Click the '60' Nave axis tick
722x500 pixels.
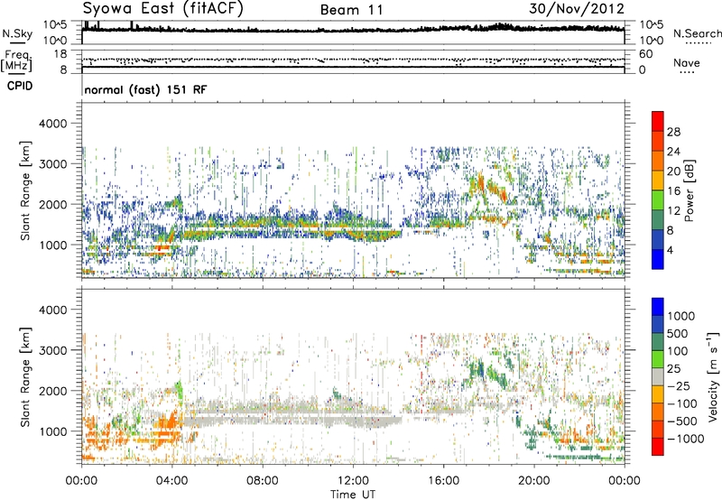tap(645, 54)
